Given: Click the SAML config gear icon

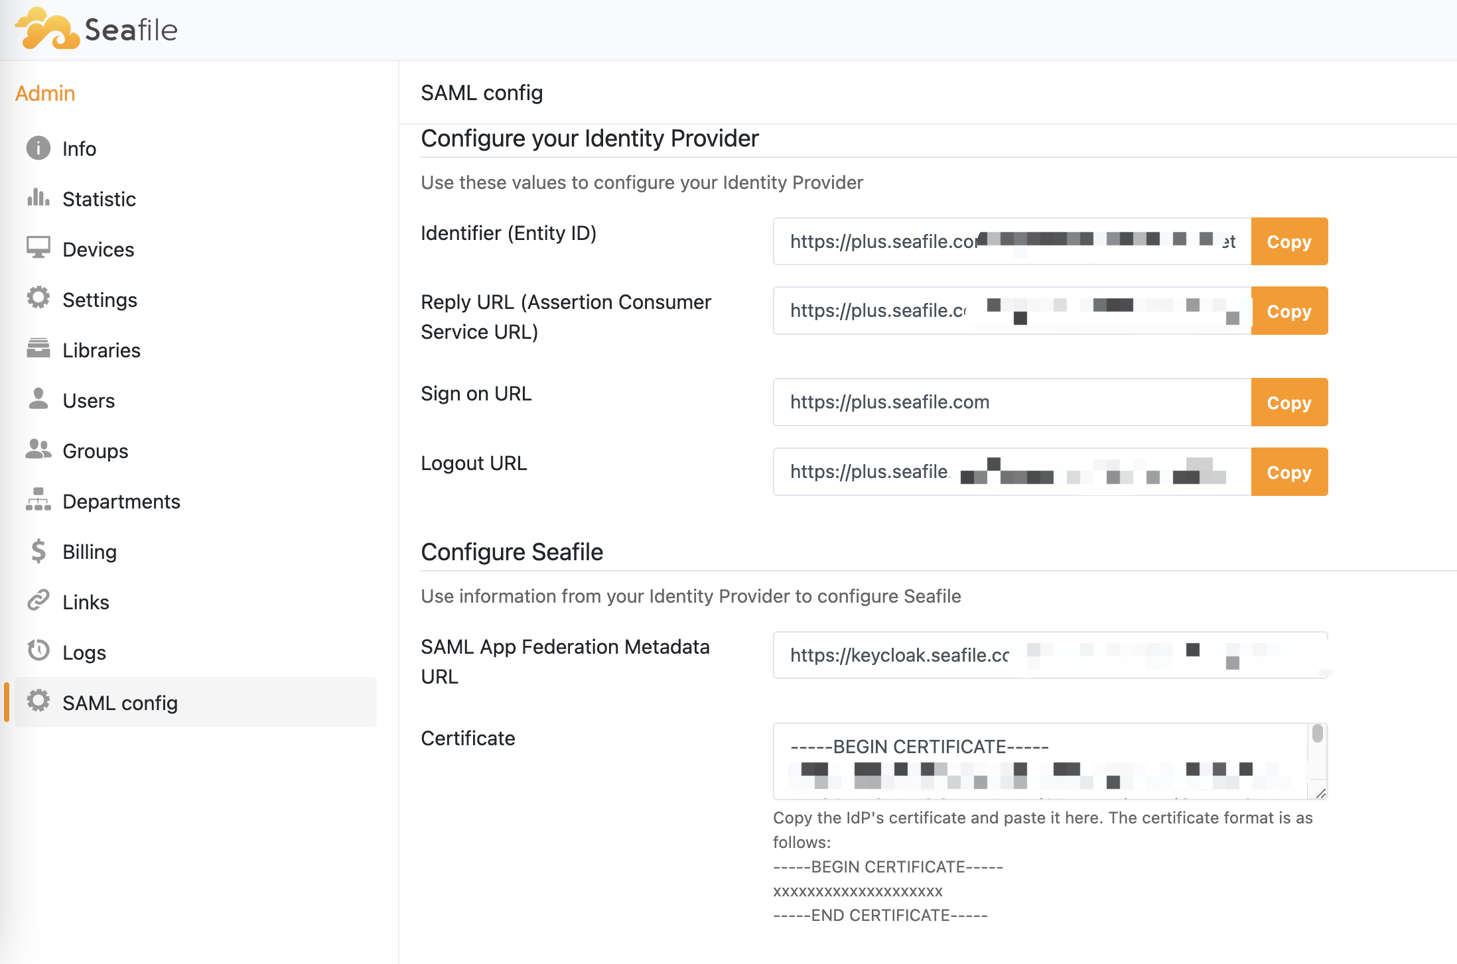Looking at the screenshot, I should tap(38, 701).
